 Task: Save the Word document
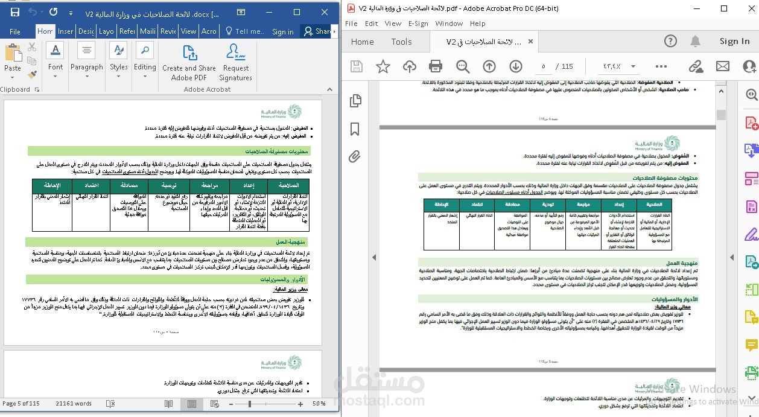pos(14,13)
